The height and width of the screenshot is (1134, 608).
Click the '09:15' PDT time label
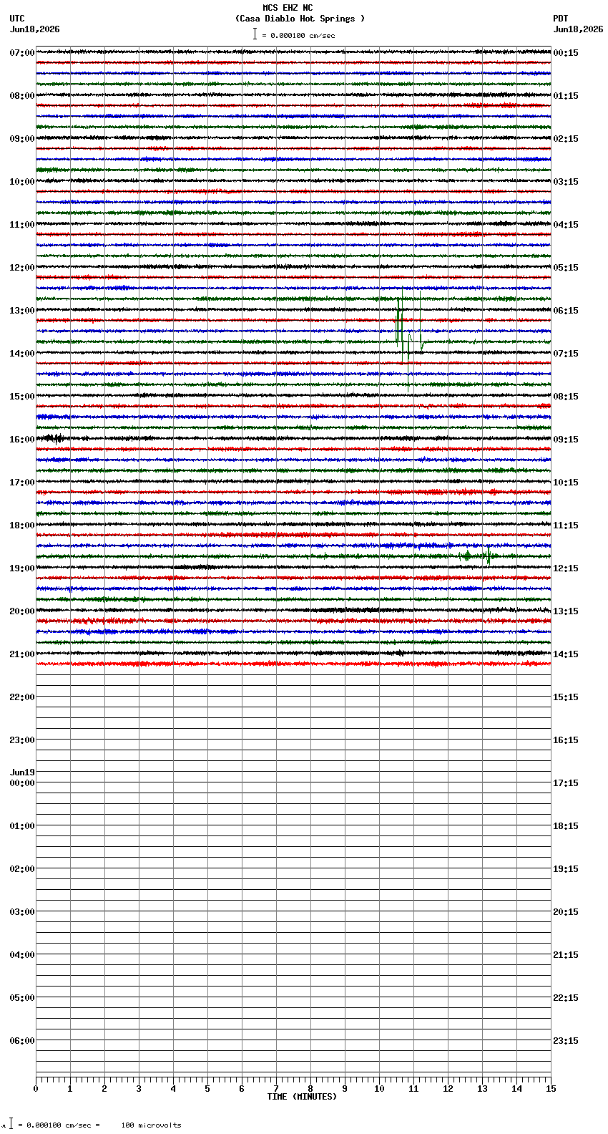tap(566, 440)
